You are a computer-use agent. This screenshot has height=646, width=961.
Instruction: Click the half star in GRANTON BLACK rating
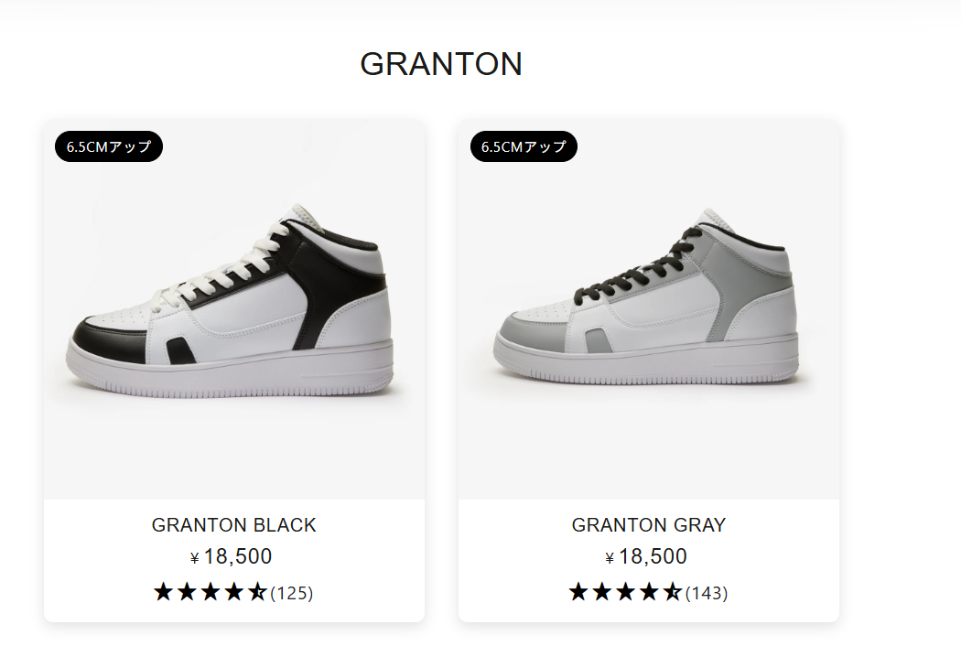[x=258, y=592]
